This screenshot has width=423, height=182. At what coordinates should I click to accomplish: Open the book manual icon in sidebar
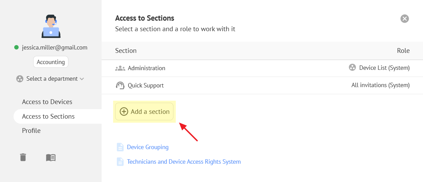pyautogui.click(x=51, y=158)
